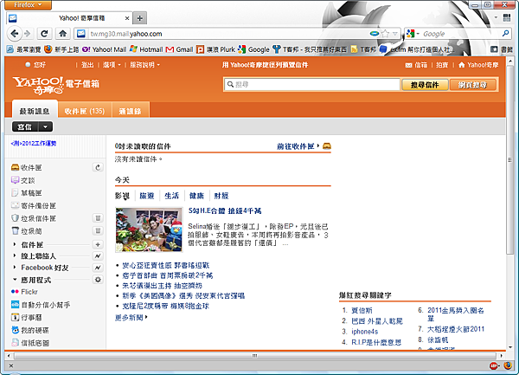Click the Facebook 好友 status icon

coord(98,268)
